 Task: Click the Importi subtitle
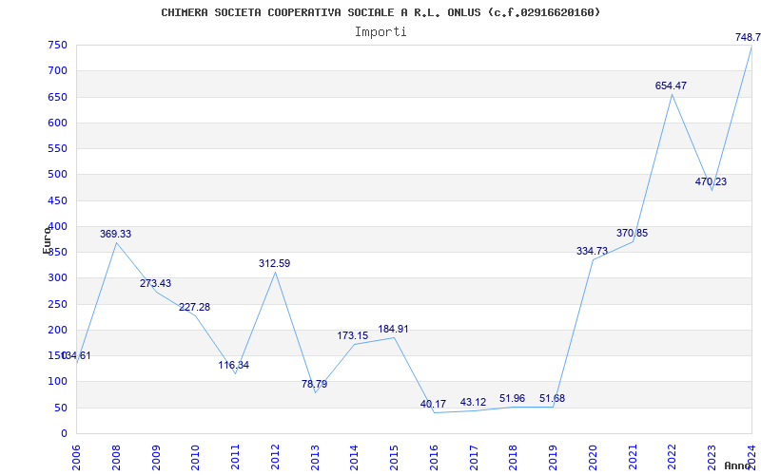point(380,31)
